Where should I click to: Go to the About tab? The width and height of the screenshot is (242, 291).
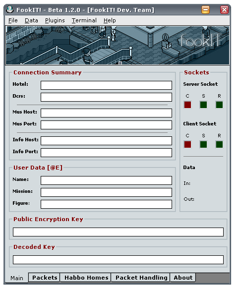[x=183, y=278]
